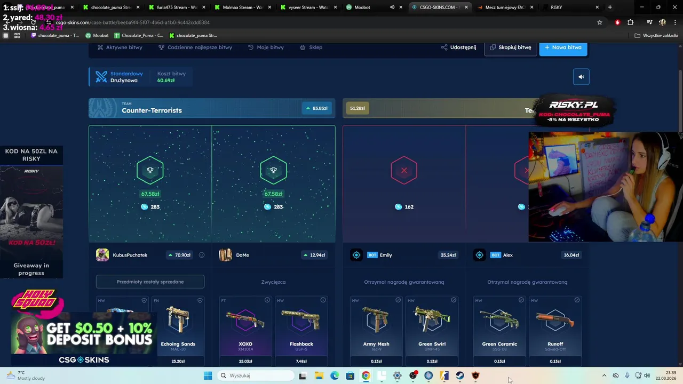The image size is (683, 384).
Task: Click KubusPuchatek total 70.90zł badge
Action: click(179, 255)
